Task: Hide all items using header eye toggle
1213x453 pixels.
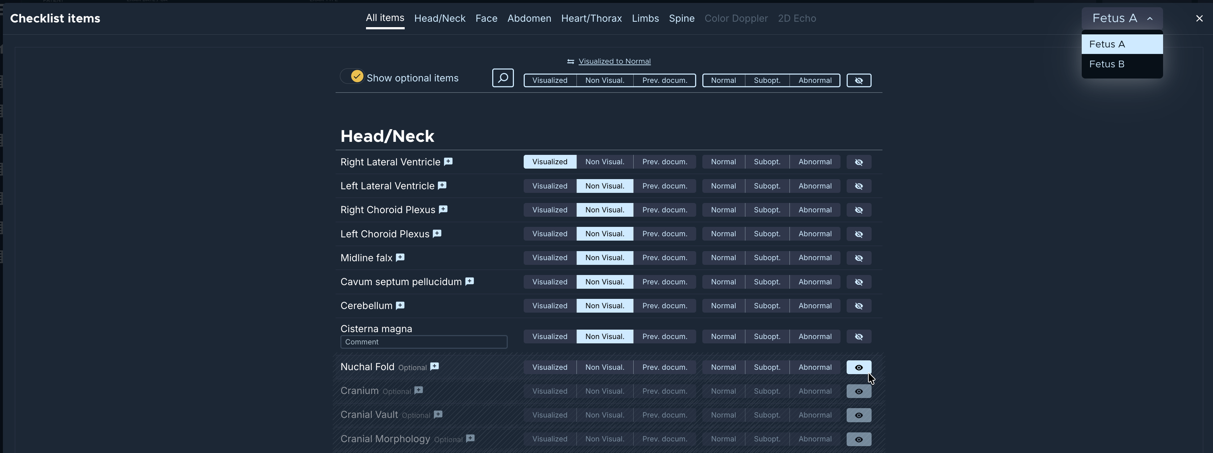Action: (859, 81)
